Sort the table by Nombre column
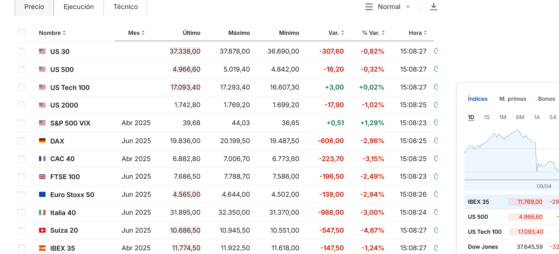 coord(52,33)
